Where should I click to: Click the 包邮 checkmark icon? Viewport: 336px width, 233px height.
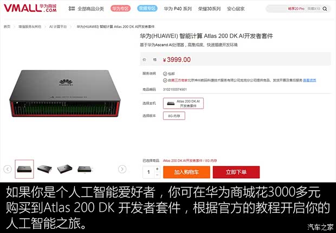coord(165,74)
